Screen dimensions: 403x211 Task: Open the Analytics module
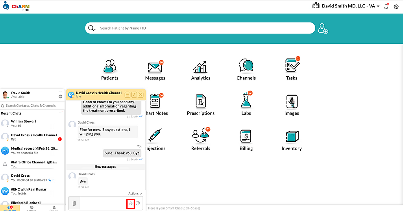201,69
